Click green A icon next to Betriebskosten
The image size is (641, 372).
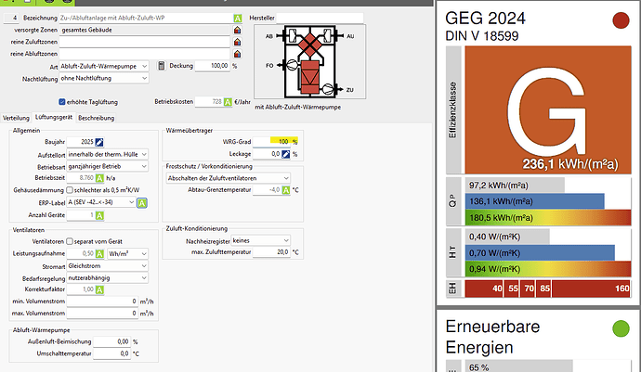tap(229, 102)
